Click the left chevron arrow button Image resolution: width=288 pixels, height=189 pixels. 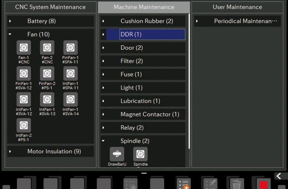(279, 176)
